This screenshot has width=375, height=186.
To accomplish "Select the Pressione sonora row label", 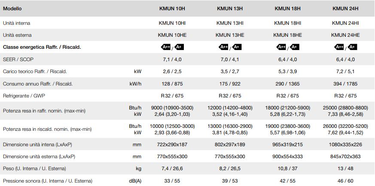I will [x=48, y=181].
